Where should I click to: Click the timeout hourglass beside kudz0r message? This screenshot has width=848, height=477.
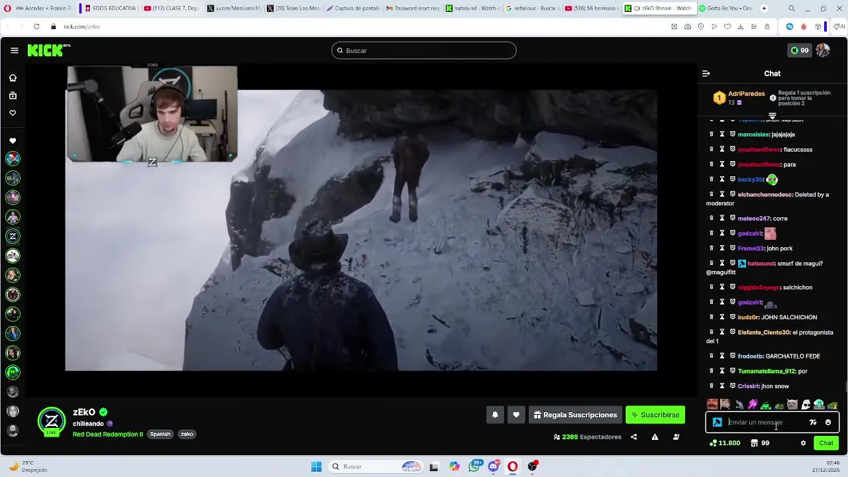[x=722, y=317]
